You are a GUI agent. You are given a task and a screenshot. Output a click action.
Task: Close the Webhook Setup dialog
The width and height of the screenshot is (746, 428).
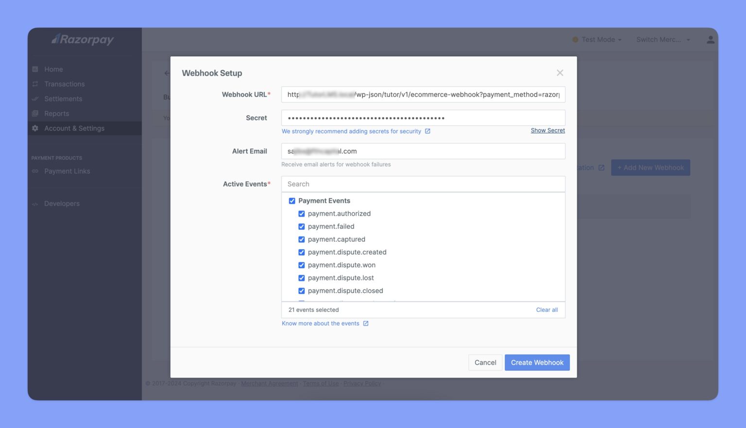(x=559, y=73)
